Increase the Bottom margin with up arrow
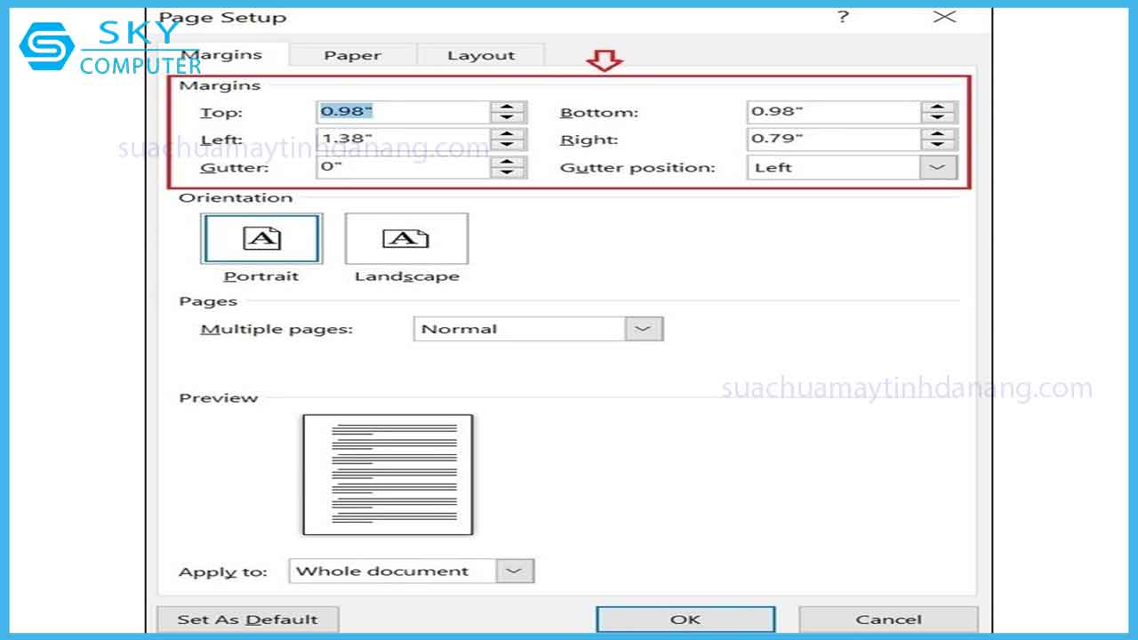Screen dimensions: 1138x640 point(938,107)
